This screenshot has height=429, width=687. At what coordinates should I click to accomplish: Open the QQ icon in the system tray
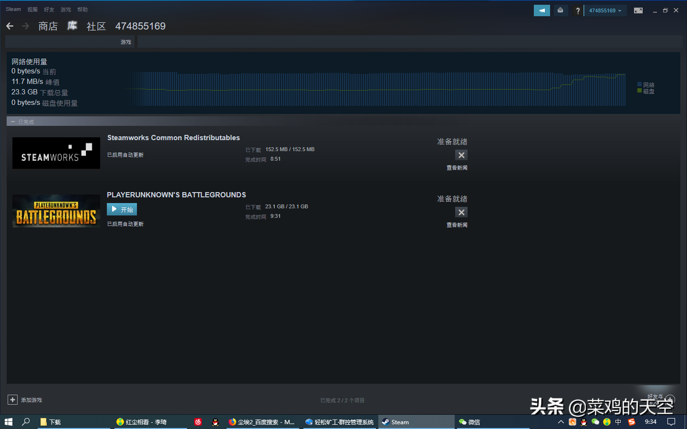coord(583,422)
